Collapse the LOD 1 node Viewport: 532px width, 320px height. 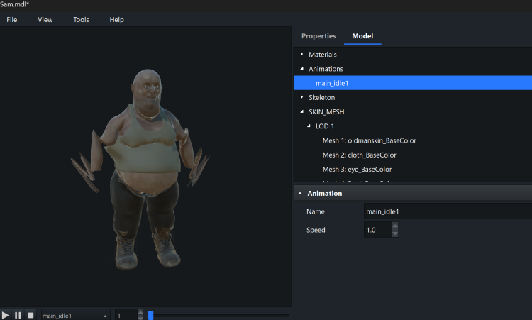(x=309, y=126)
